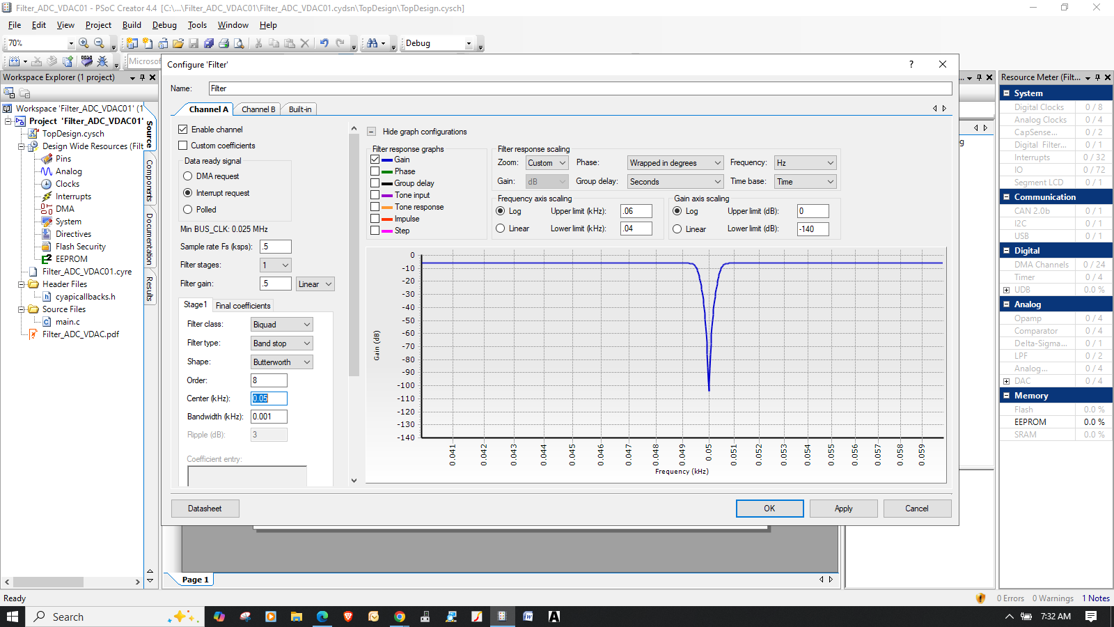Click the Save floppy disk icon
Viewport: 1114px width, 627px height.
[194, 43]
